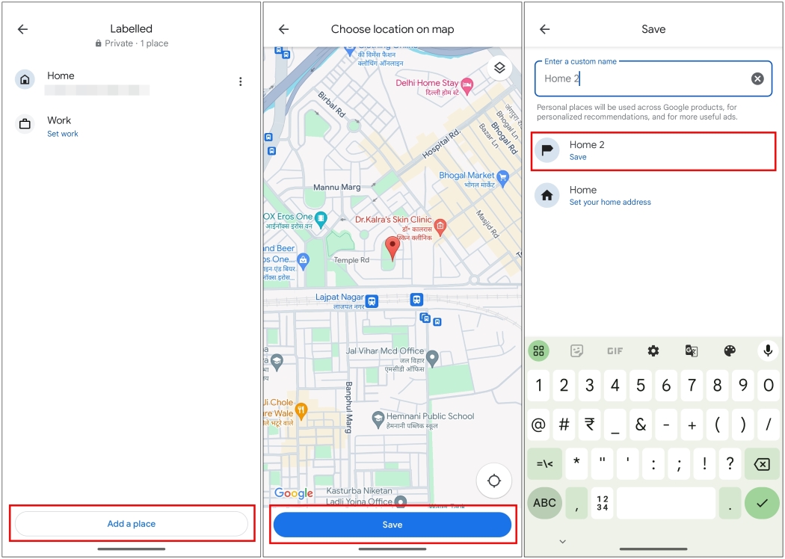The height and width of the screenshot is (559, 785).
Task: Open keyboard settings via the gear icon
Action: (x=653, y=350)
